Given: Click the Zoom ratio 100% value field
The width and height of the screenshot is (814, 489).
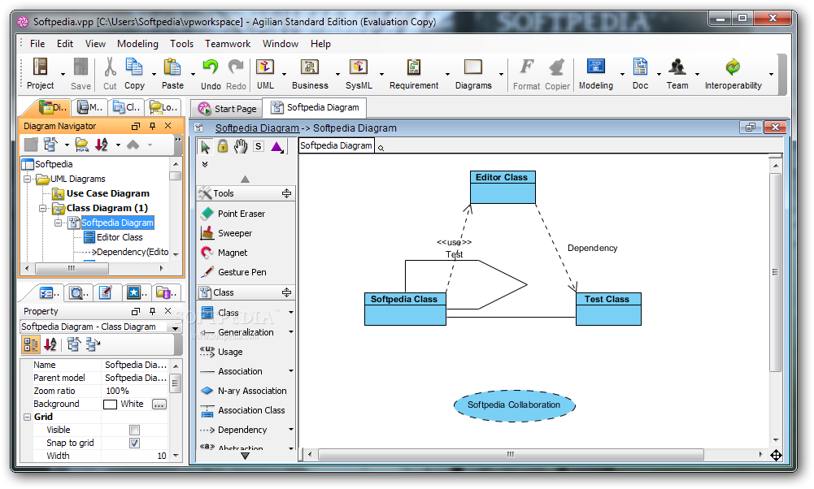Looking at the screenshot, I should 136,391.
